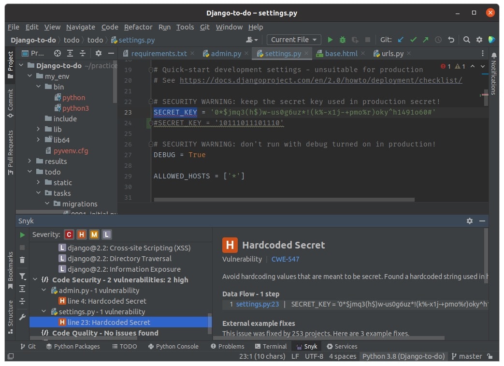Select opened file target icon in Project panel
The height and width of the screenshot is (366, 504).
(57, 53)
